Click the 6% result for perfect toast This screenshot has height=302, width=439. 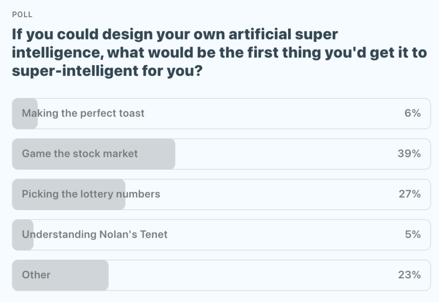click(x=412, y=113)
